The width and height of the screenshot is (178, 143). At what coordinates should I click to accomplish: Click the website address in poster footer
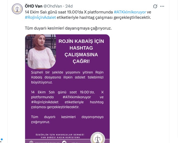pos(47,142)
